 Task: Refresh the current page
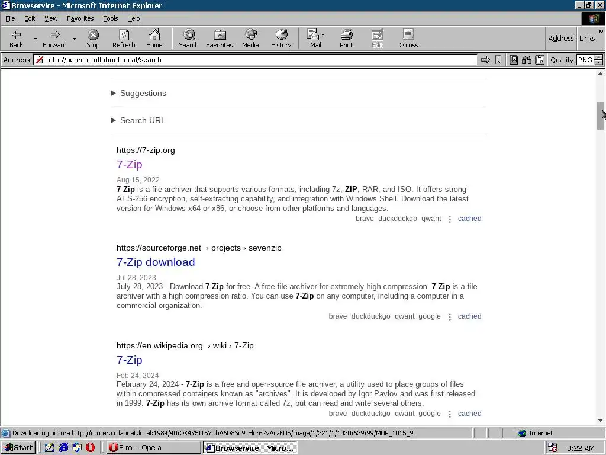(x=124, y=39)
